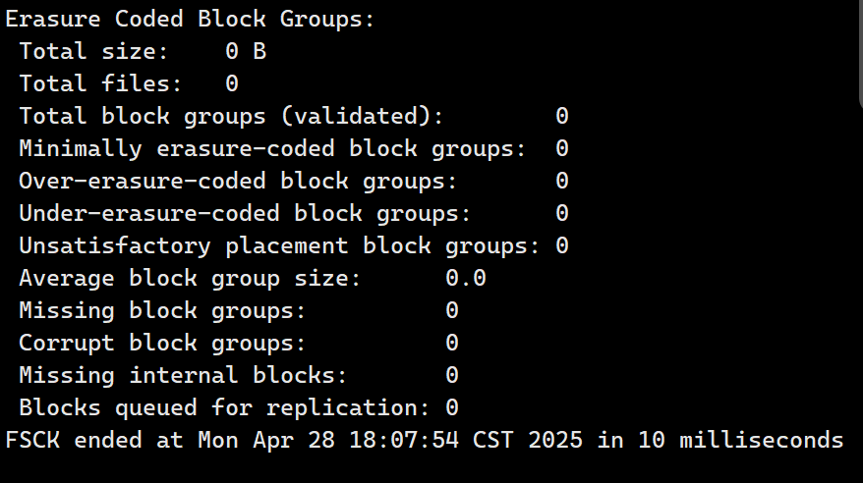The width and height of the screenshot is (863, 483).
Task: Click "Average block group size:" label
Action: 190,278
